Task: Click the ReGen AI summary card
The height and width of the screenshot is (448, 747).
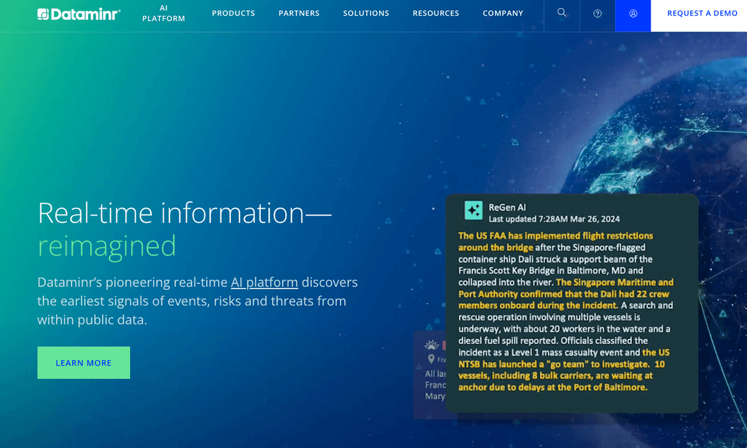Action: coord(571,303)
